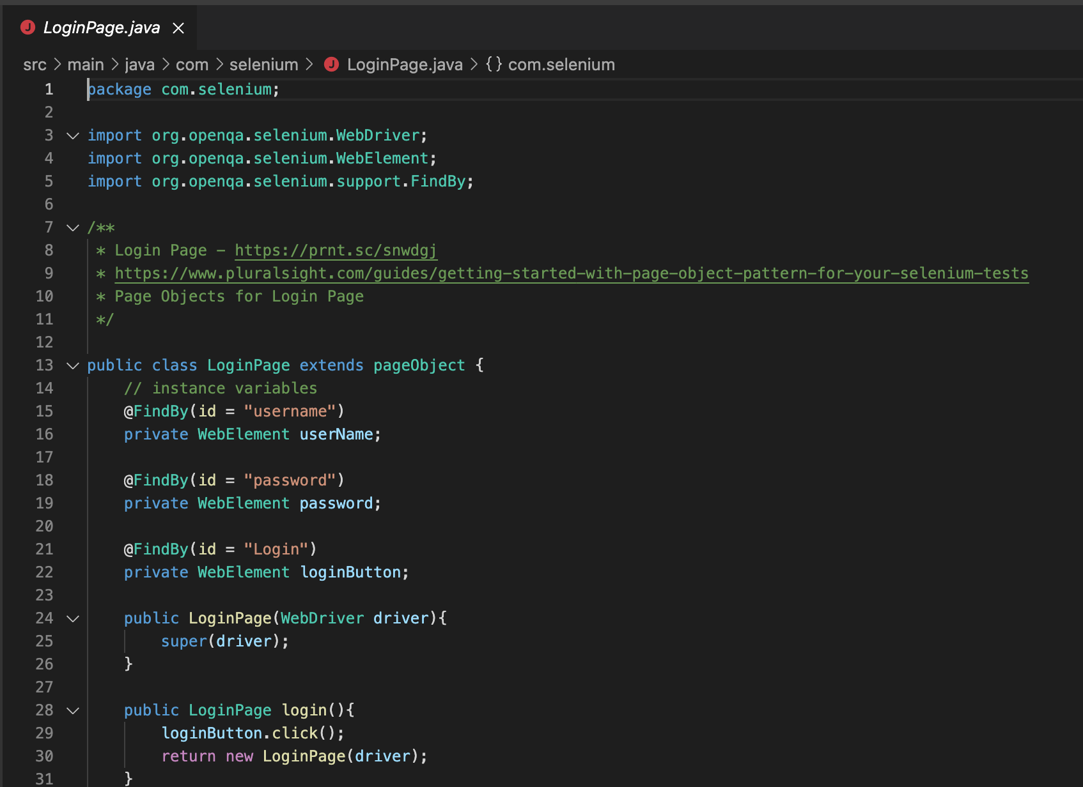The image size is (1083, 787).
Task: Click the "username" string literal
Action: [x=290, y=411]
